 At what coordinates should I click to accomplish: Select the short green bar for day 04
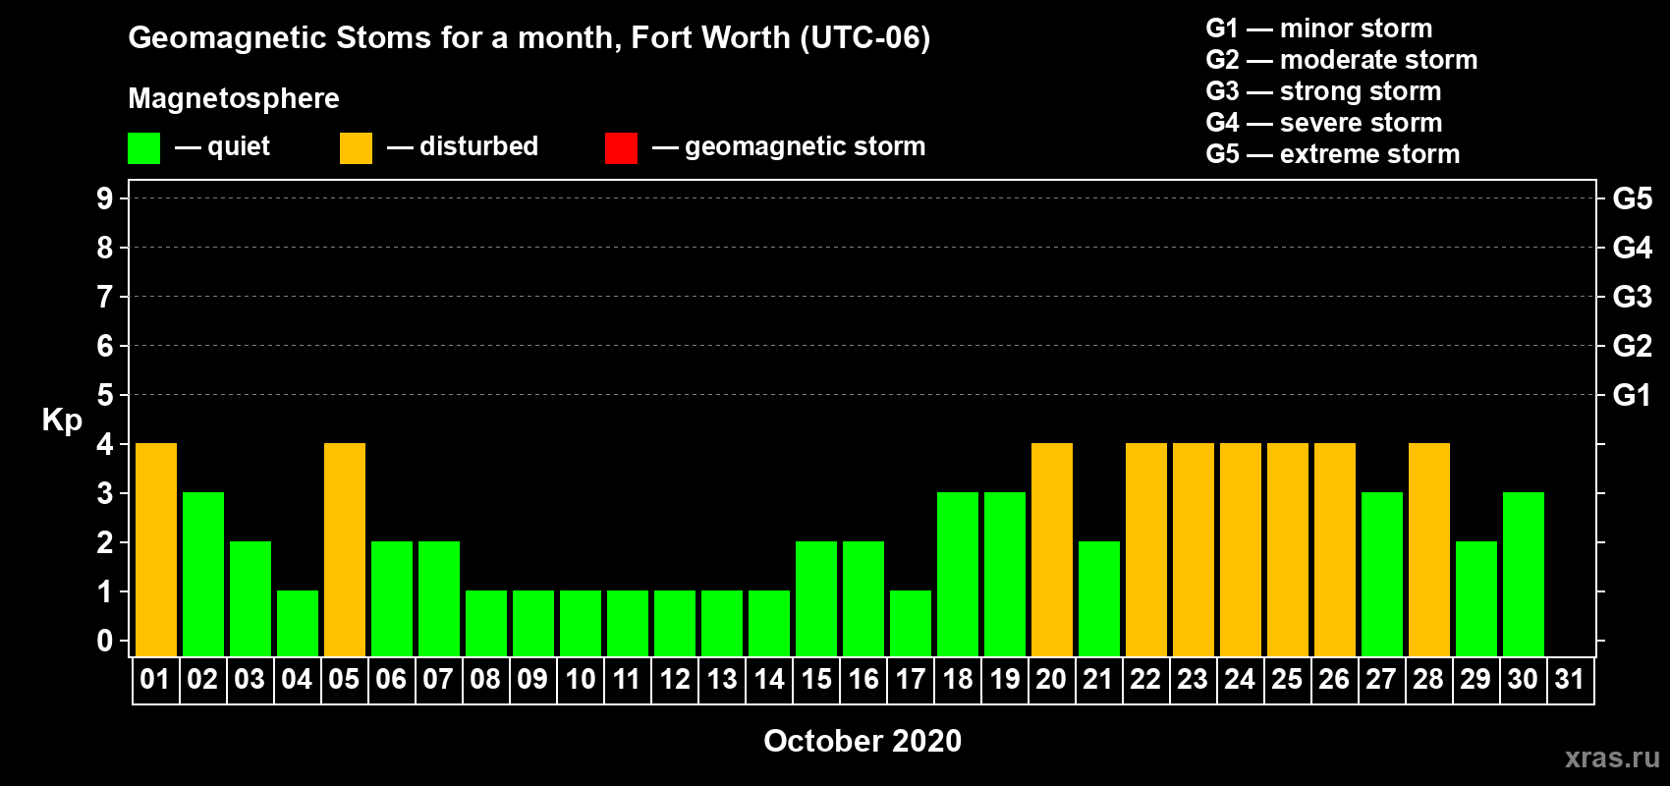[298, 623]
